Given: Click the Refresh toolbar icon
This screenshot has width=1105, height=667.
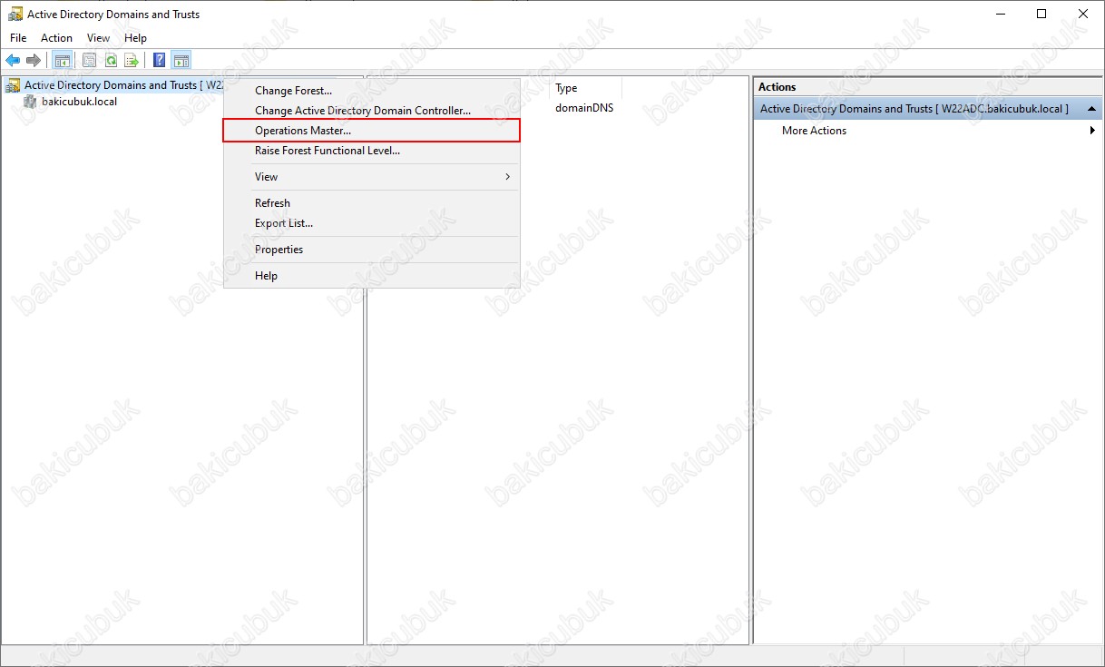Looking at the screenshot, I should pos(111,61).
